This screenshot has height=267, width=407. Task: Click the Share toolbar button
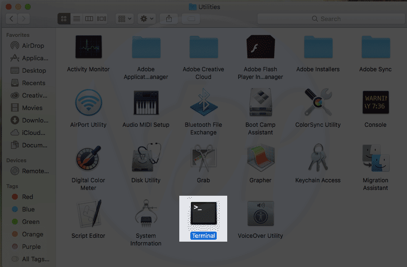click(169, 19)
